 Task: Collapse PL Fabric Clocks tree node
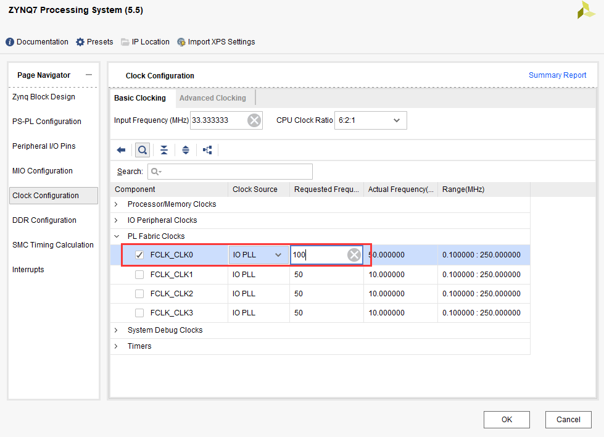click(117, 236)
